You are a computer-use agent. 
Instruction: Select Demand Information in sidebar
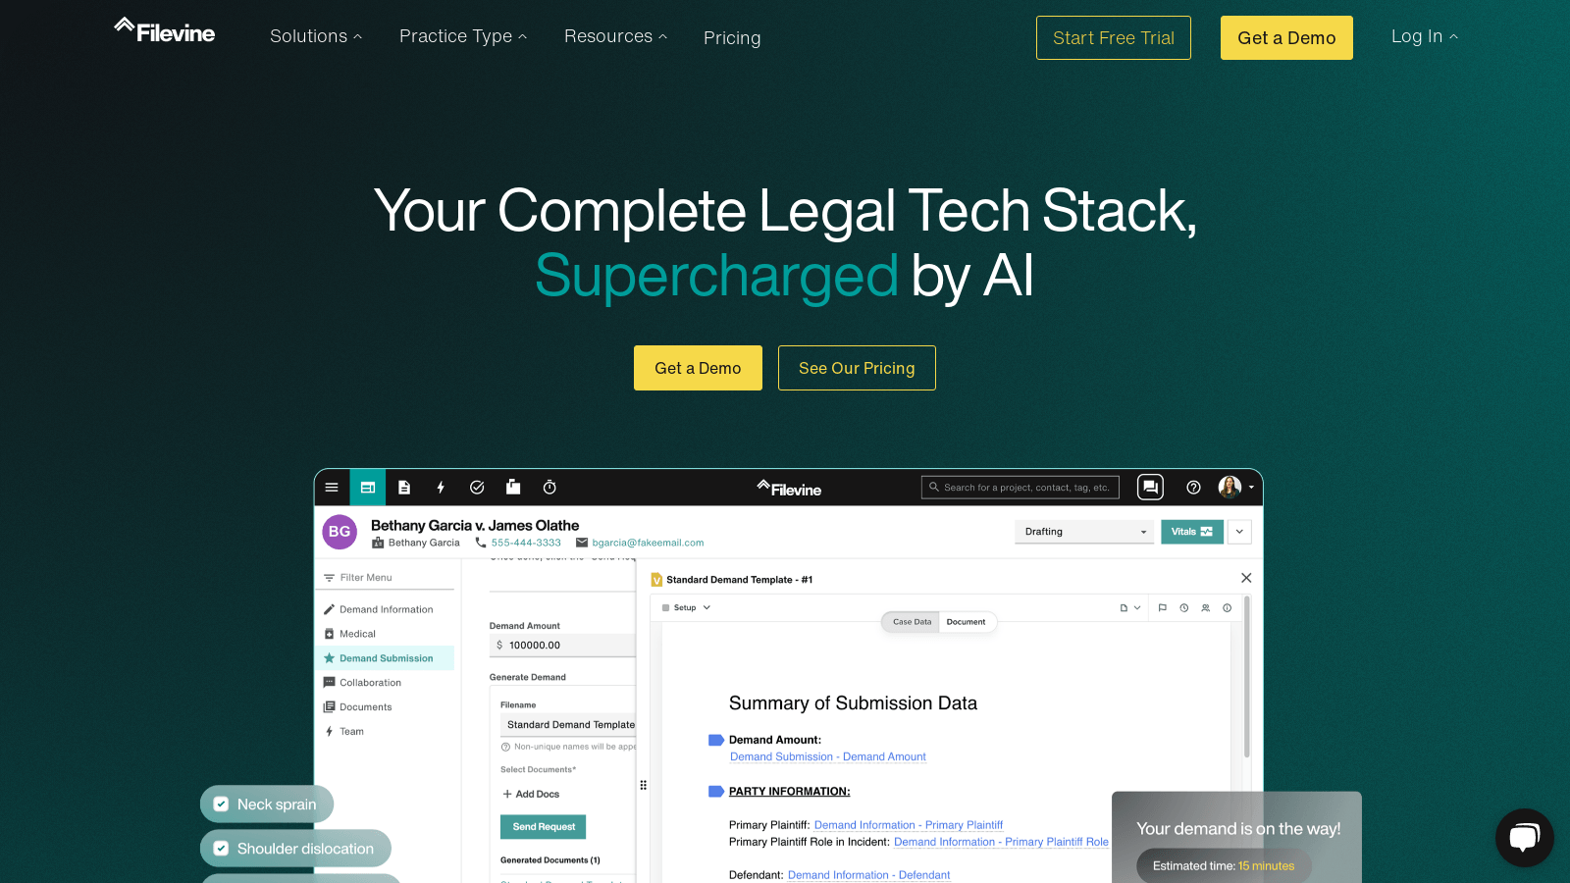point(386,609)
